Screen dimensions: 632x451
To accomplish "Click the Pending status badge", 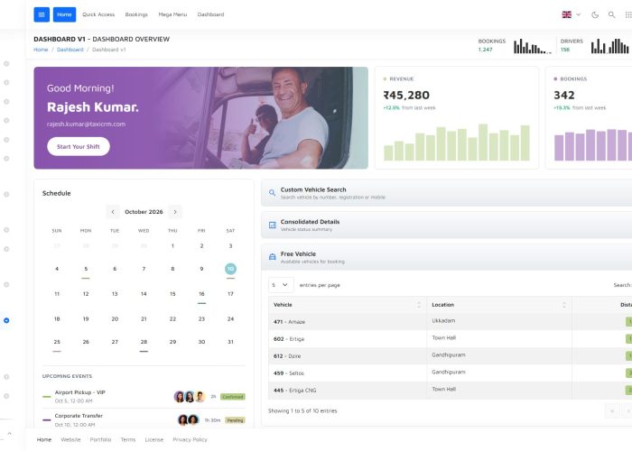I will pyautogui.click(x=235, y=420).
